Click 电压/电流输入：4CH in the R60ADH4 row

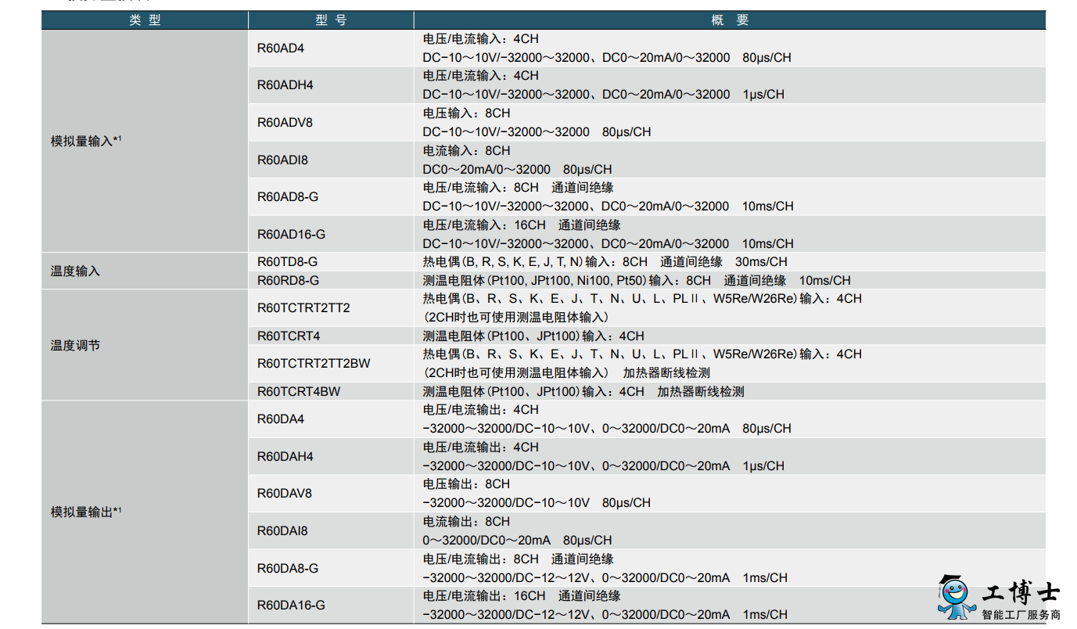click(x=481, y=76)
